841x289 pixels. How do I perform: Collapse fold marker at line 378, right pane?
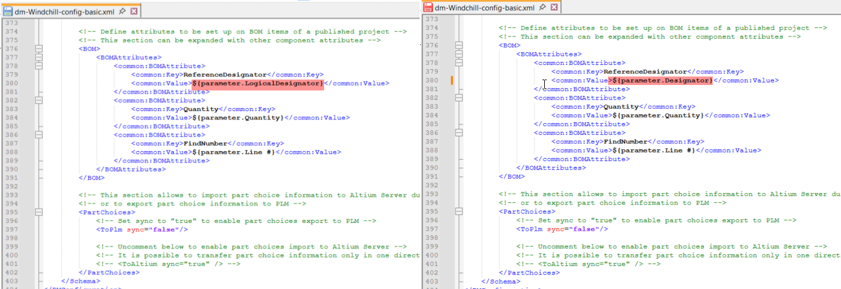point(459,63)
